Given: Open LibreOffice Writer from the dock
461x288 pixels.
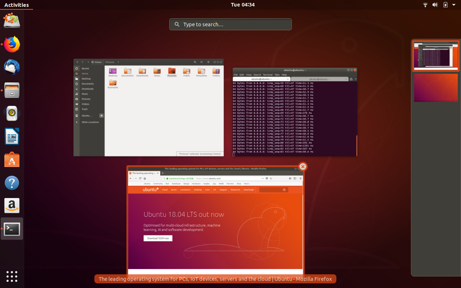Looking at the screenshot, I should (x=12, y=137).
